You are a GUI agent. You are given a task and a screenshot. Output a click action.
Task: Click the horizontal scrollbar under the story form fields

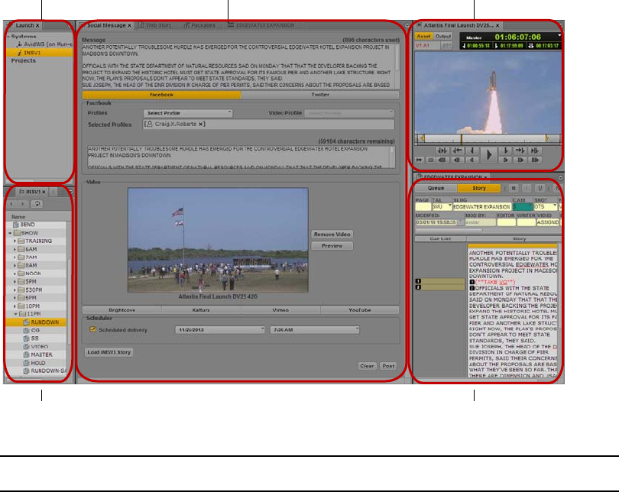[449, 230]
